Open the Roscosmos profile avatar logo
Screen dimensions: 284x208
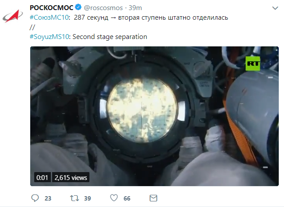point(13,16)
